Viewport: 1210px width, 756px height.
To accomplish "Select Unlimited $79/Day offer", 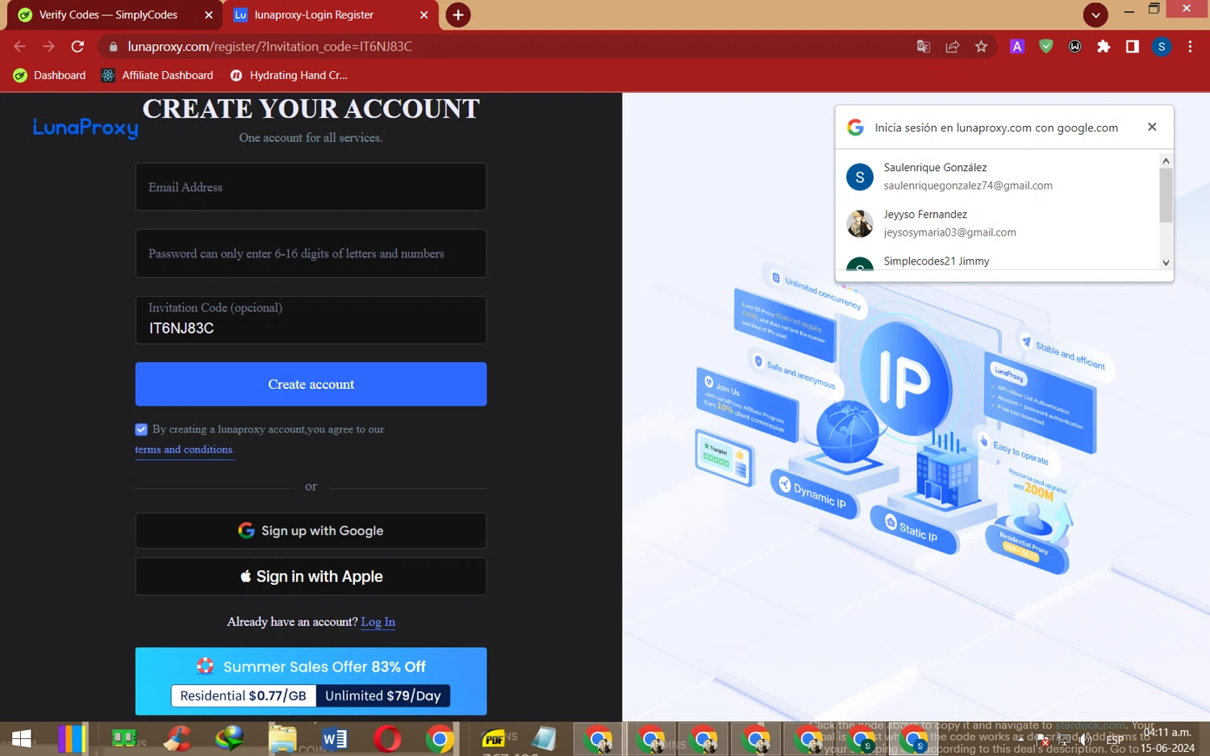I will tap(382, 695).
